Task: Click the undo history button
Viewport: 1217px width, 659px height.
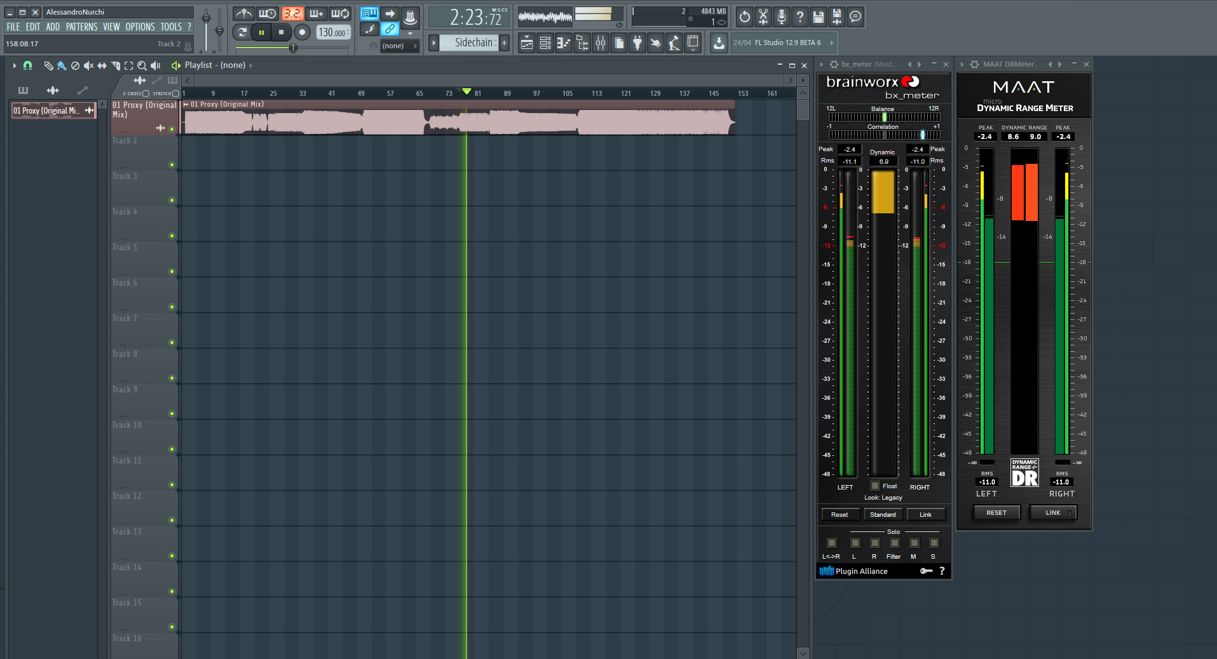Action: pos(745,17)
